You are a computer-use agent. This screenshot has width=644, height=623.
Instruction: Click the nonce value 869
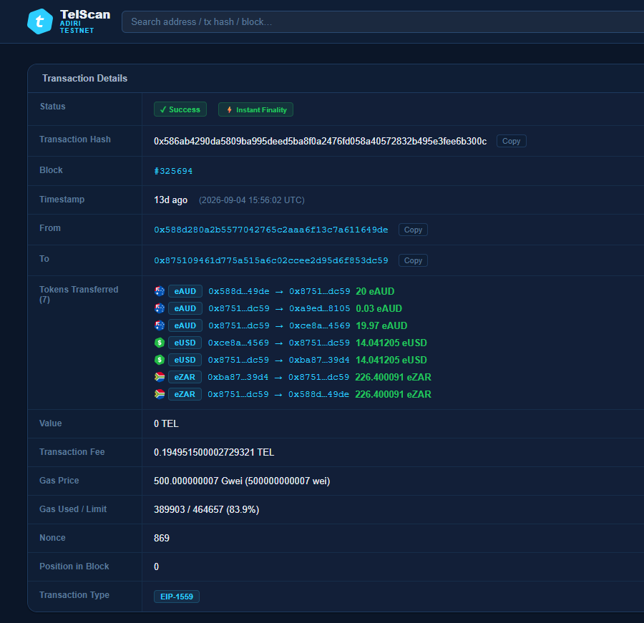tap(162, 538)
